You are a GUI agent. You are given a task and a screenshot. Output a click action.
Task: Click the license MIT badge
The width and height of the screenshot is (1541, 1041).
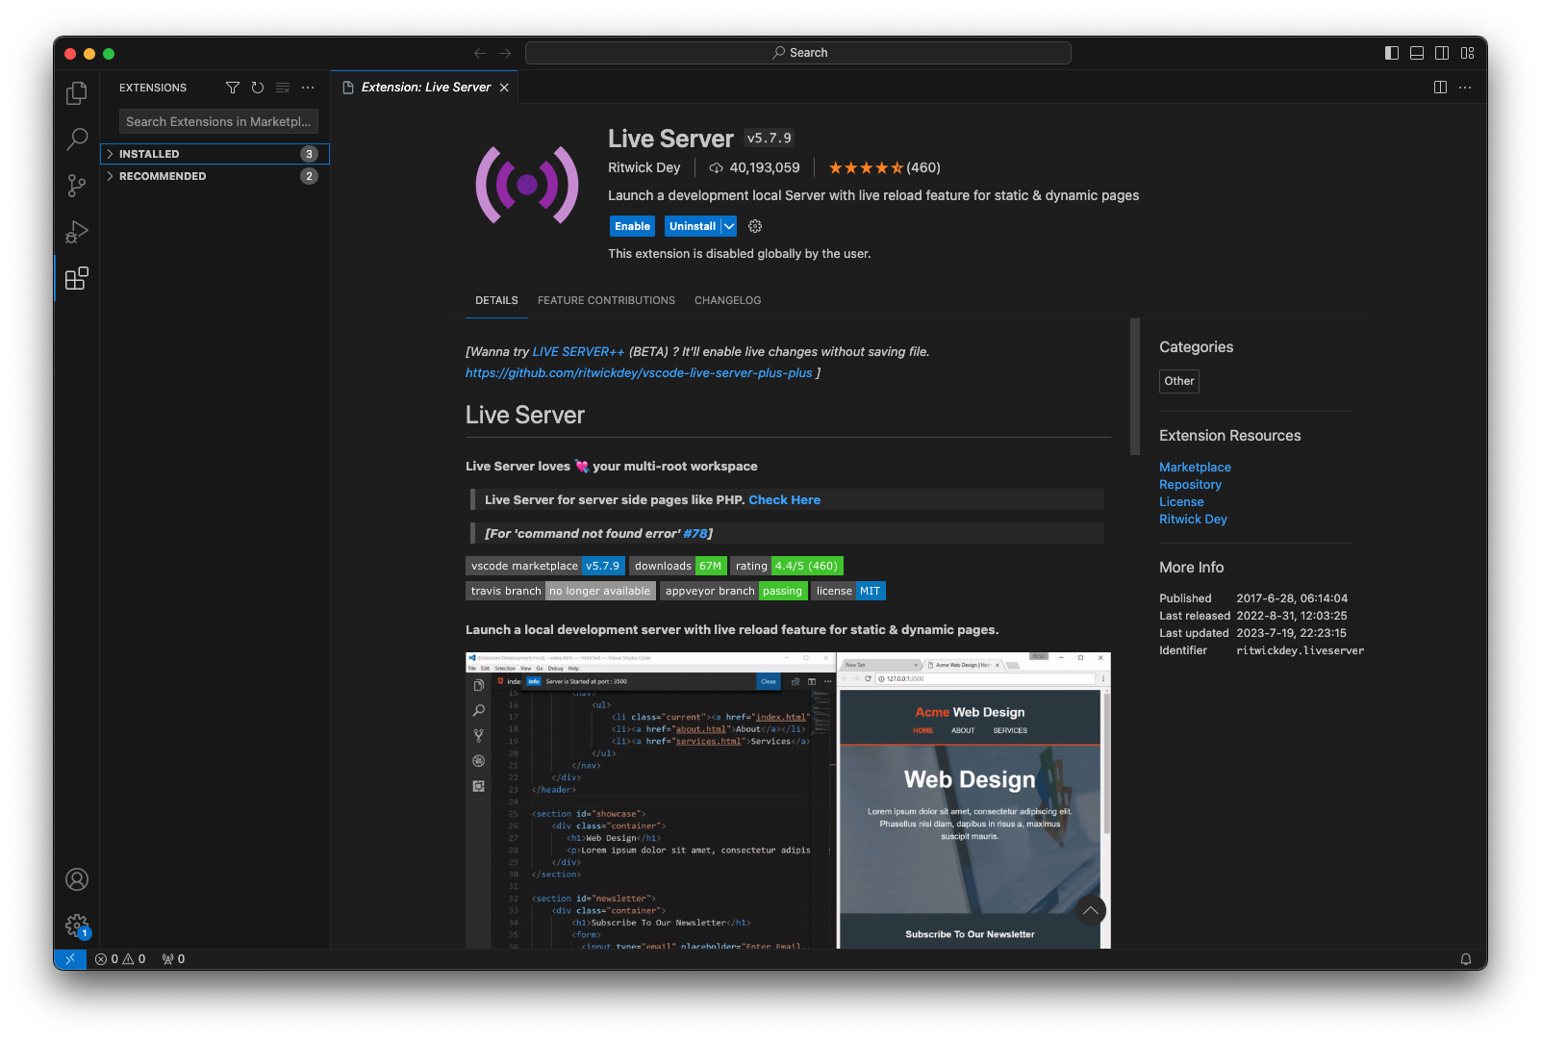click(x=848, y=591)
